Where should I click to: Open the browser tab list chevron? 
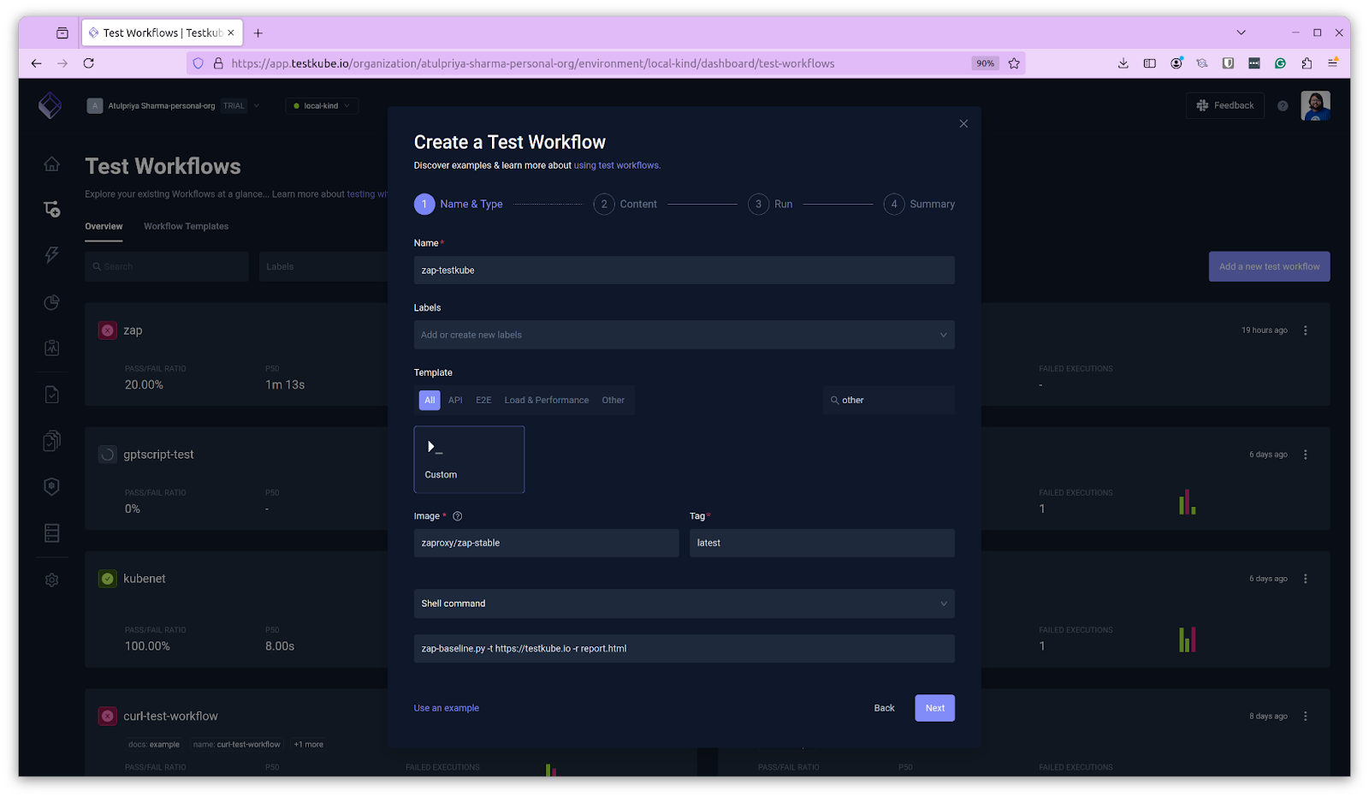[x=1241, y=33]
